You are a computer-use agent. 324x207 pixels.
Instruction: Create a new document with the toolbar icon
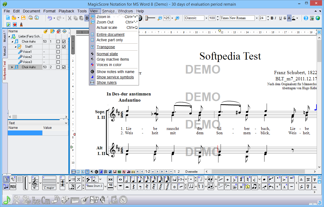8,18
